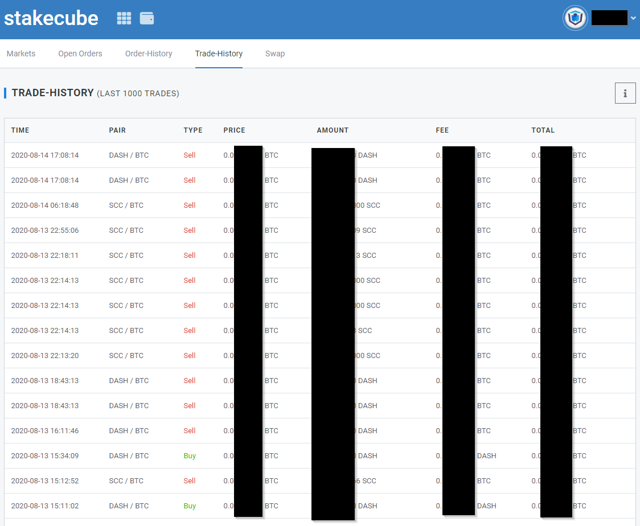Click the info button for trade history
The image size is (640, 526).
625,93
